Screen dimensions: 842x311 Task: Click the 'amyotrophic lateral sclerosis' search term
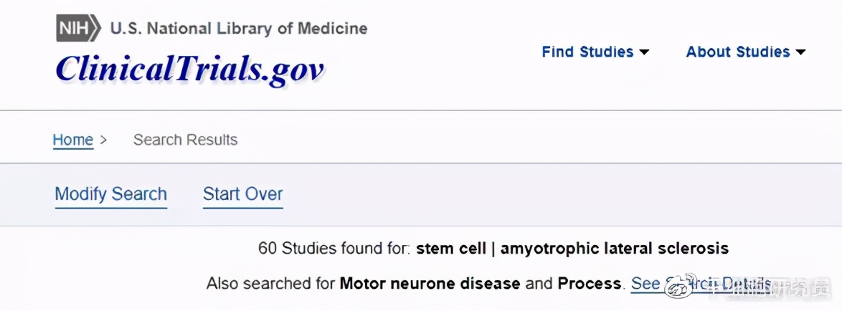(x=614, y=249)
